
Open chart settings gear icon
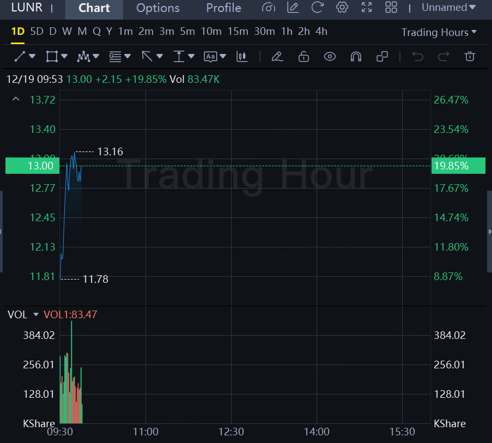[x=342, y=8]
